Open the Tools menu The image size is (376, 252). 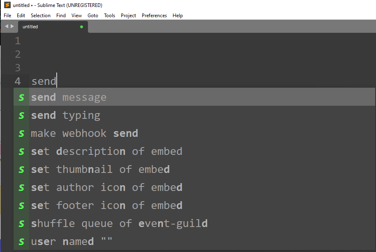(x=109, y=16)
